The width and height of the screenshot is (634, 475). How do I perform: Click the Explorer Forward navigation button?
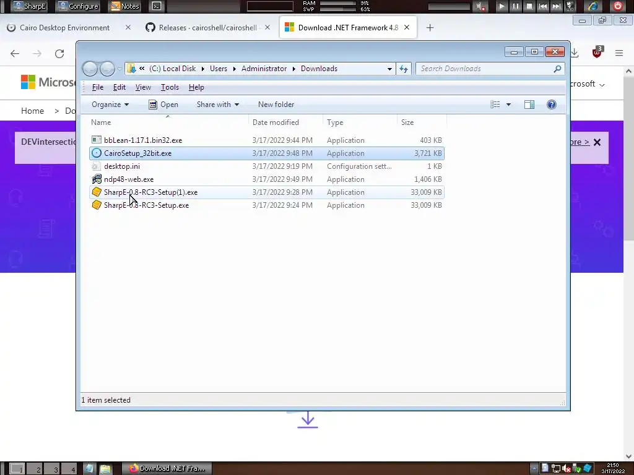pyautogui.click(x=107, y=69)
